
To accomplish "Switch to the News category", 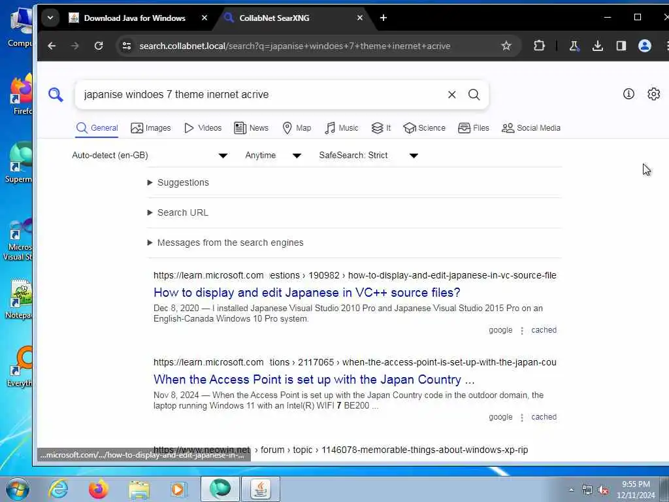I will (x=252, y=127).
